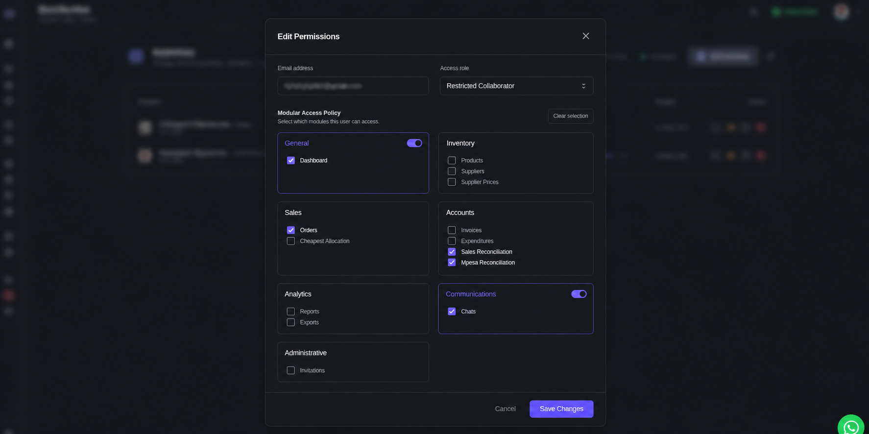The width and height of the screenshot is (869, 434).
Task: Uncheck the Mpesa Reconciliation checkbox
Action: pyautogui.click(x=452, y=263)
